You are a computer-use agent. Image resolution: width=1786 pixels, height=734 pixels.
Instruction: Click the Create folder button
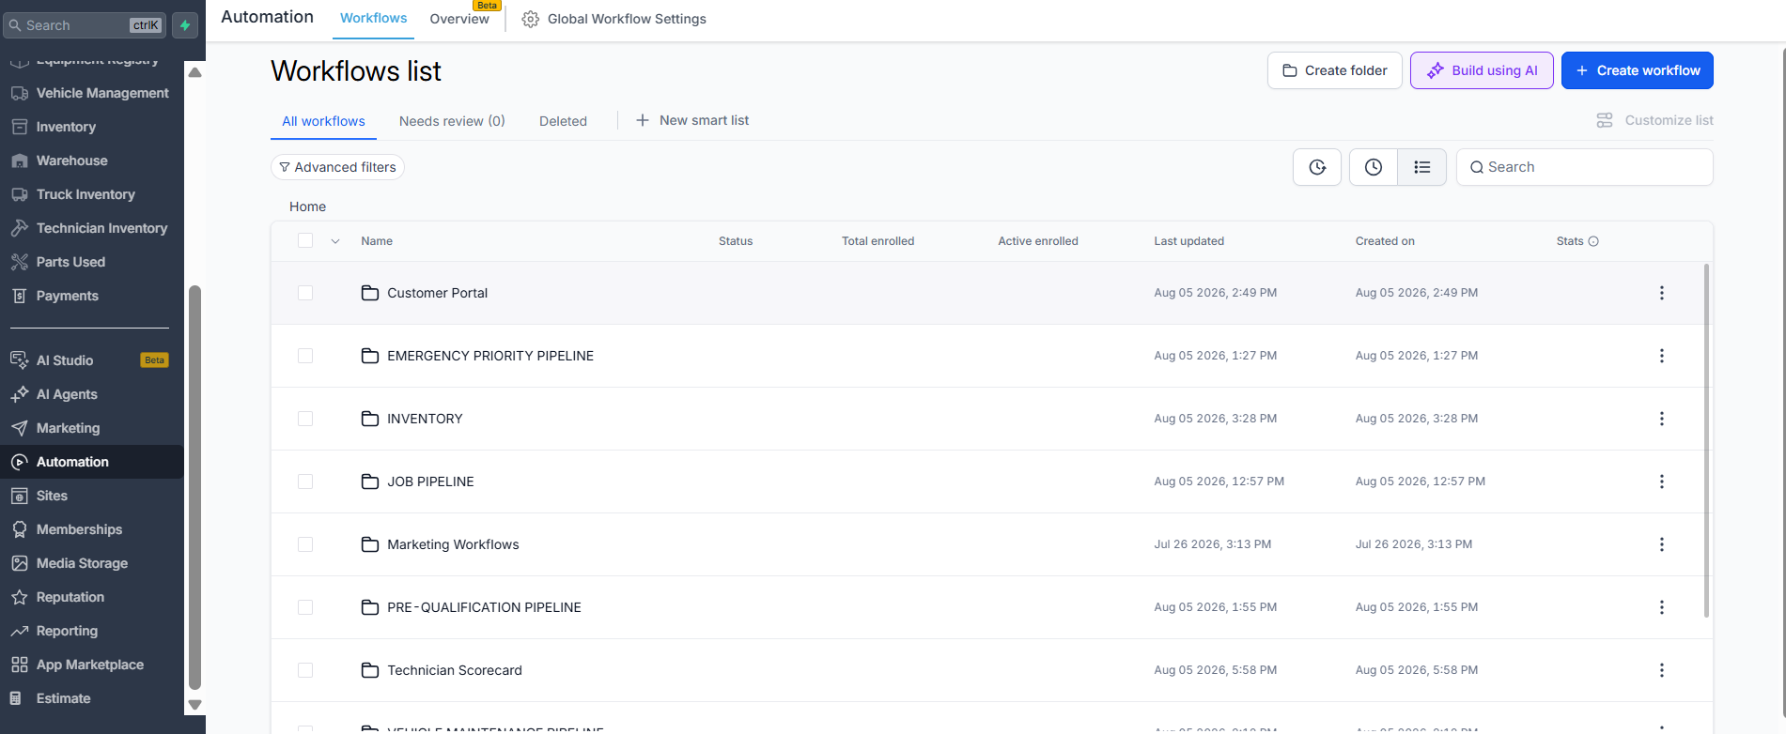1334,70
